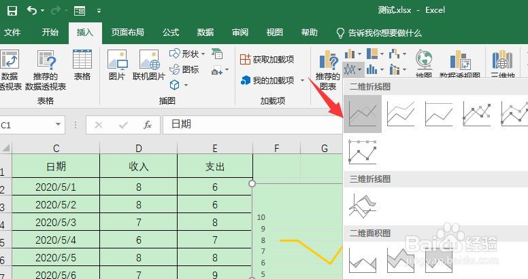Screen dimensions: 528x279
Task: Click the 支出 header cell
Action: (215, 166)
